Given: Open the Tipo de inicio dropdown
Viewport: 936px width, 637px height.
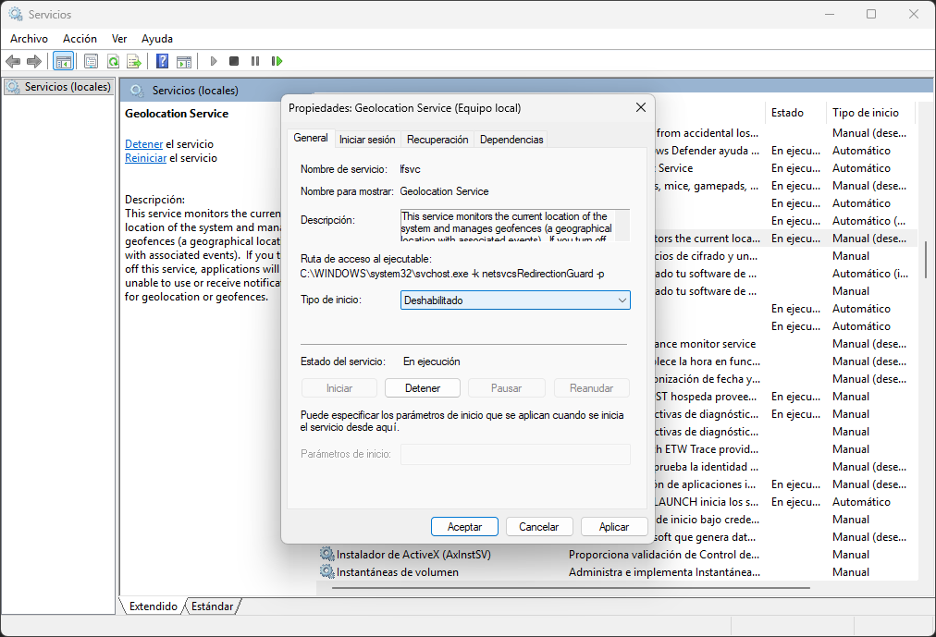Looking at the screenshot, I should tap(515, 300).
